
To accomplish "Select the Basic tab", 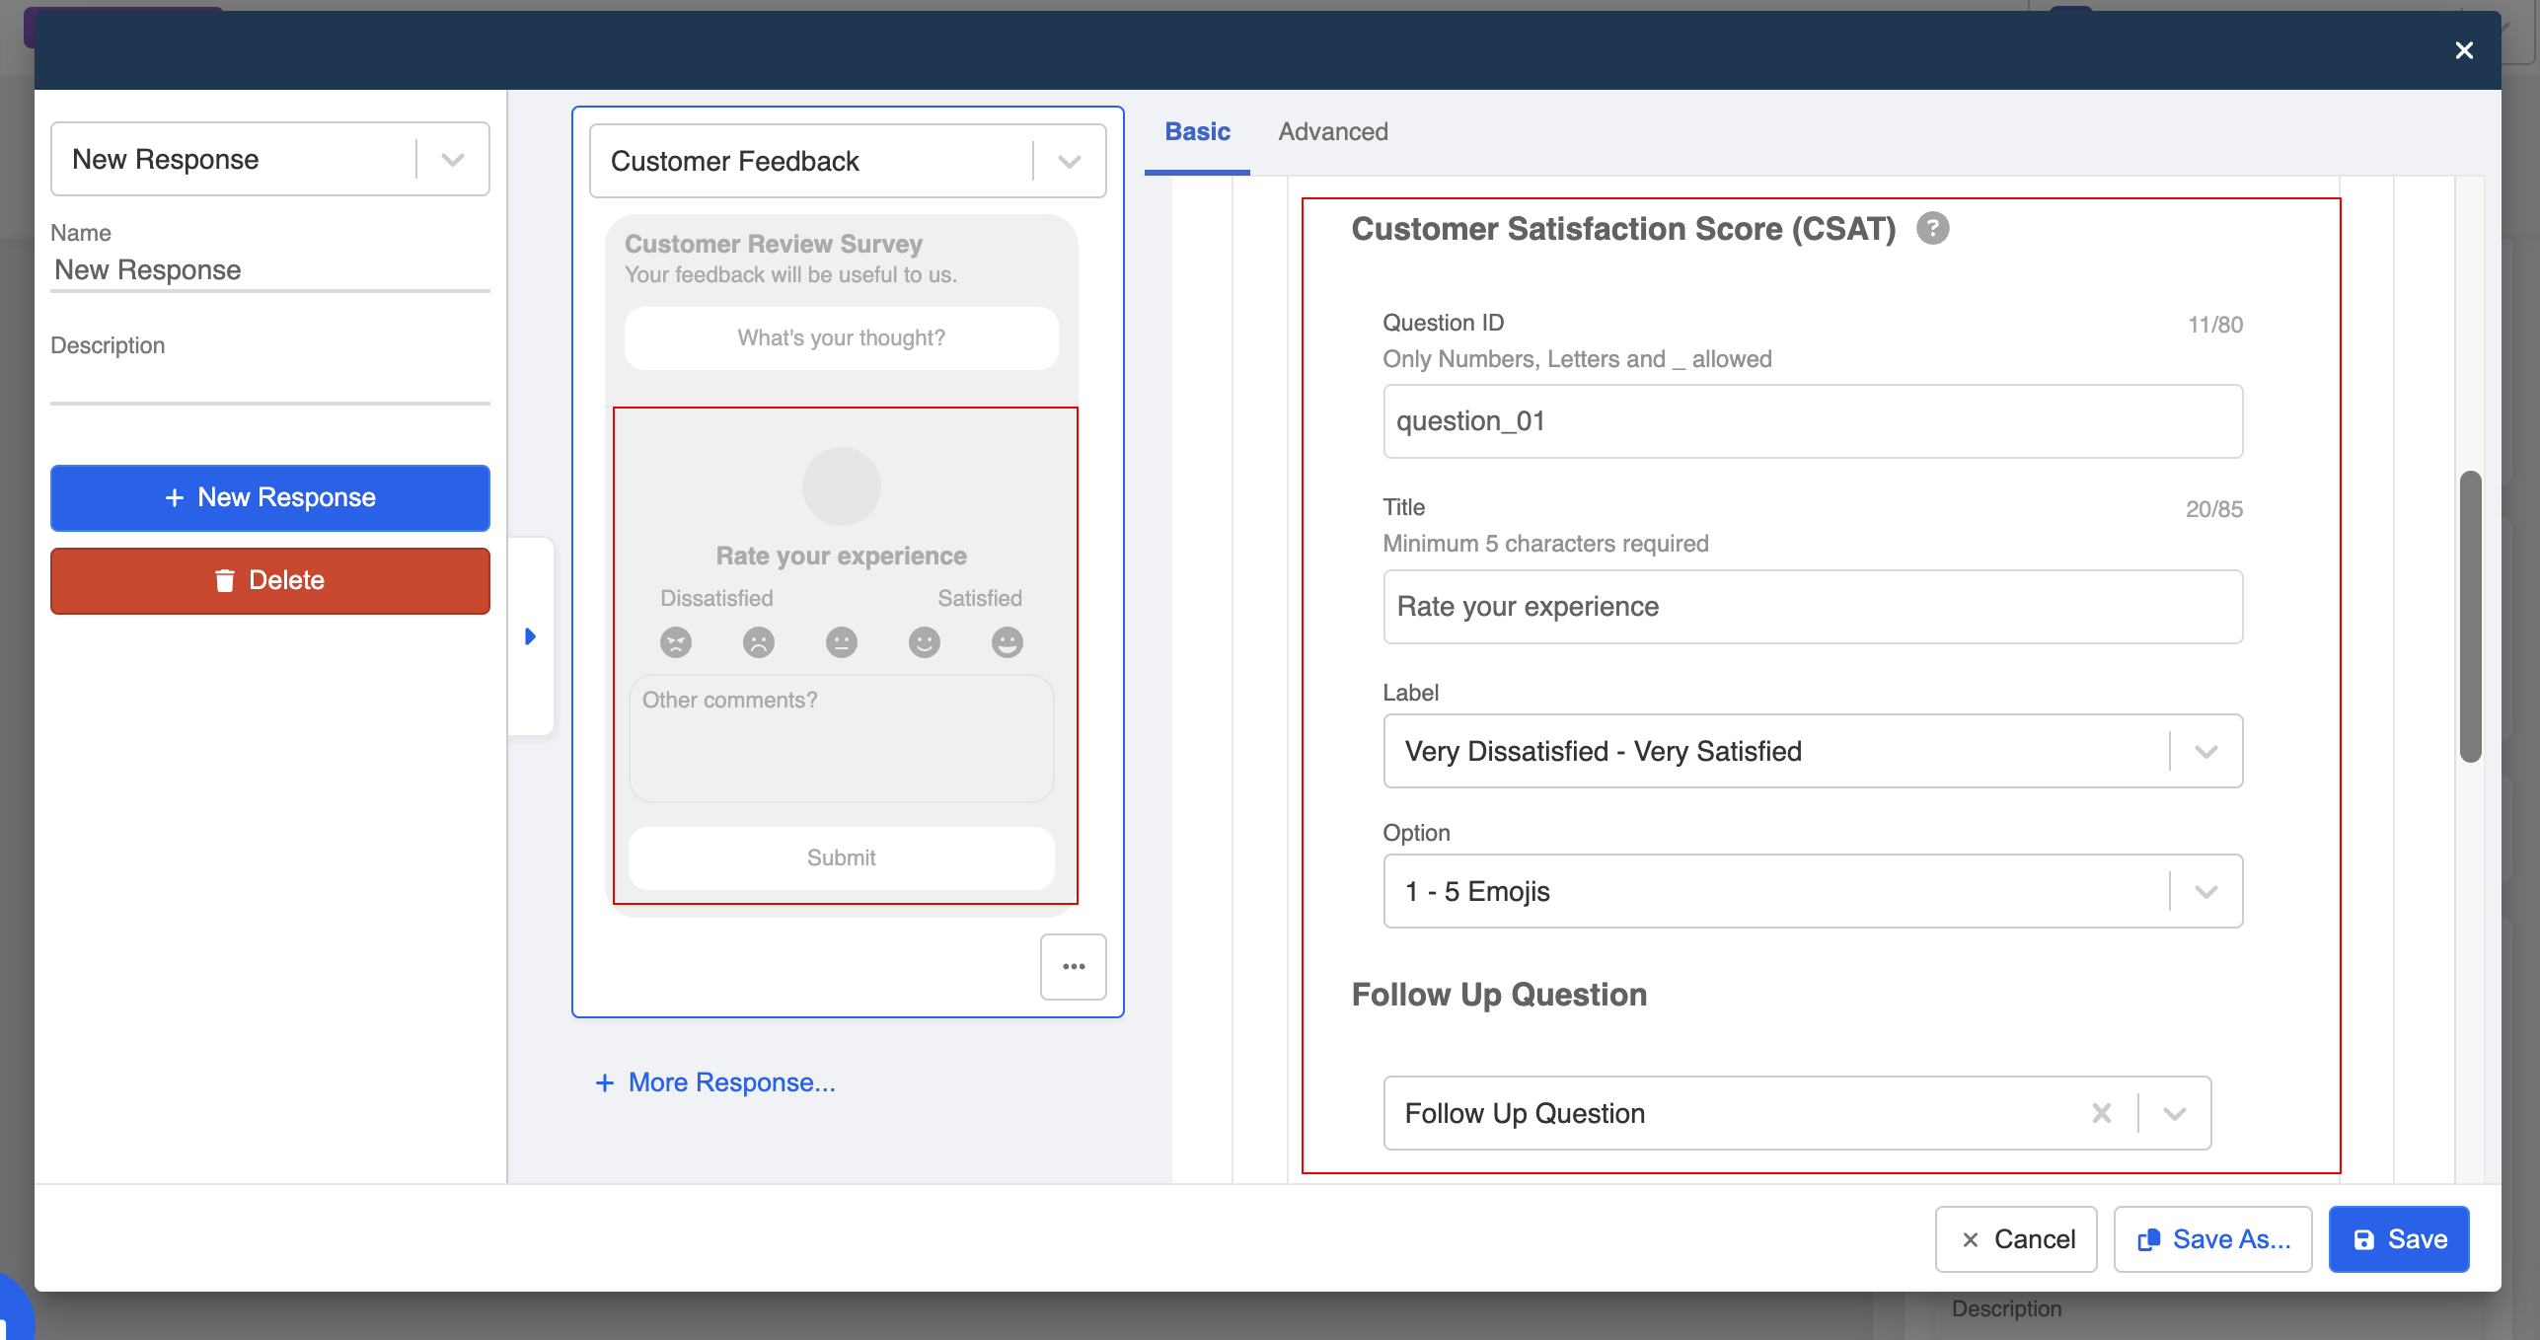I will (x=1197, y=131).
